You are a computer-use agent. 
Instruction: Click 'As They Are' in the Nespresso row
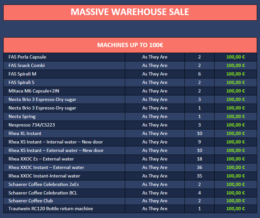[x=155, y=125]
